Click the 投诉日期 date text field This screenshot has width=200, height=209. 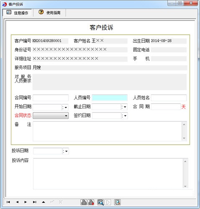[x=48, y=151]
